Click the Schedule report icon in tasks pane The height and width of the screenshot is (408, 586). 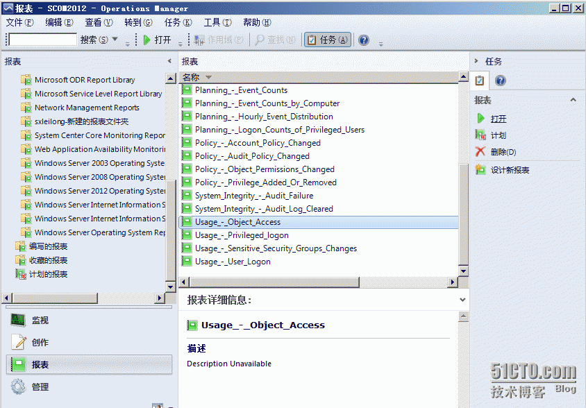click(x=480, y=135)
